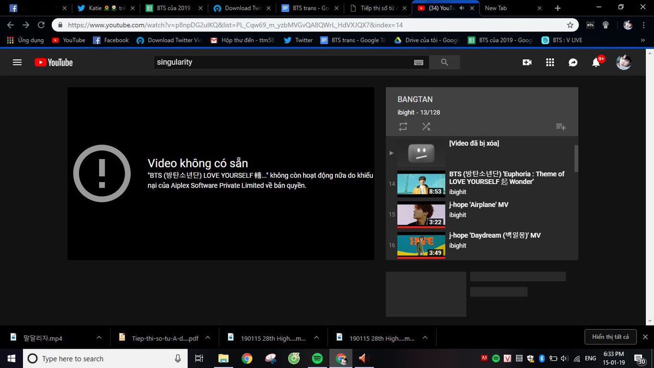This screenshot has height=368, width=654.
Task: Open the BANGTAN playlist title
Action: coord(415,99)
